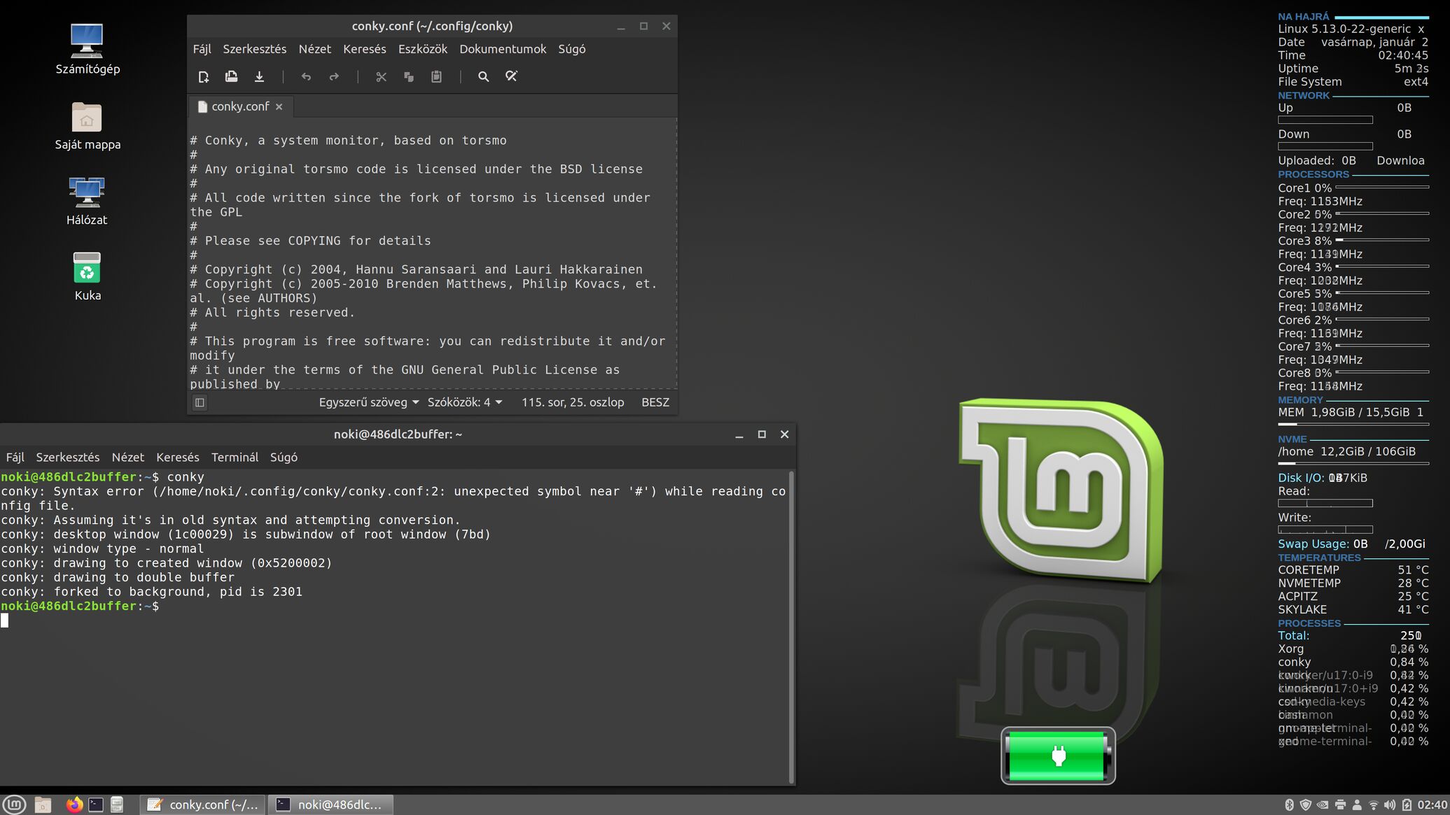The width and height of the screenshot is (1450, 815).
Task: Open the sound volume tray icon
Action: click(x=1390, y=805)
